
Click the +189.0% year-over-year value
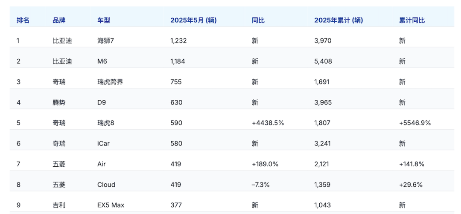[x=265, y=164]
